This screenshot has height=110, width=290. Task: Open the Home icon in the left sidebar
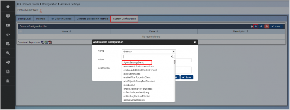tap(8, 7)
